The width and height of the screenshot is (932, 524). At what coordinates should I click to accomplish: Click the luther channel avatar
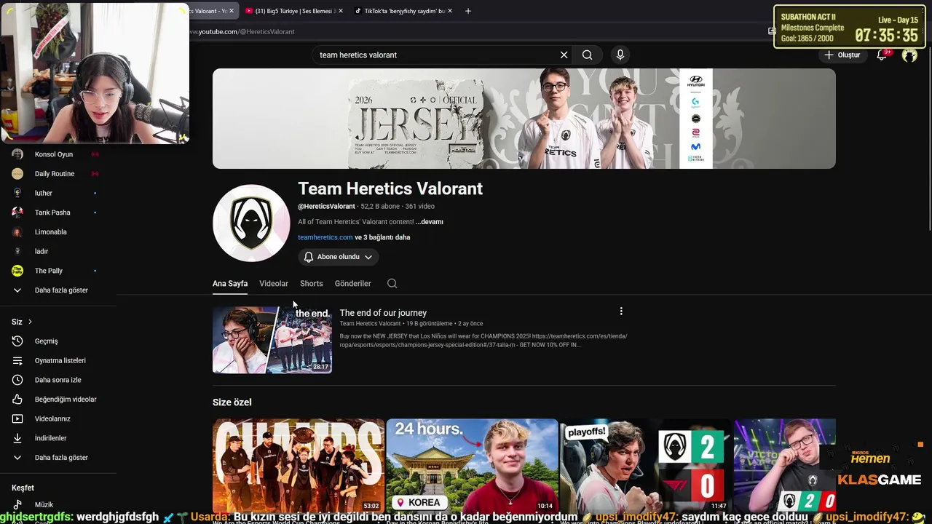click(17, 193)
